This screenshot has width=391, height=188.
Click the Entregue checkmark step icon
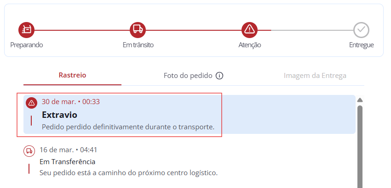[361, 30]
